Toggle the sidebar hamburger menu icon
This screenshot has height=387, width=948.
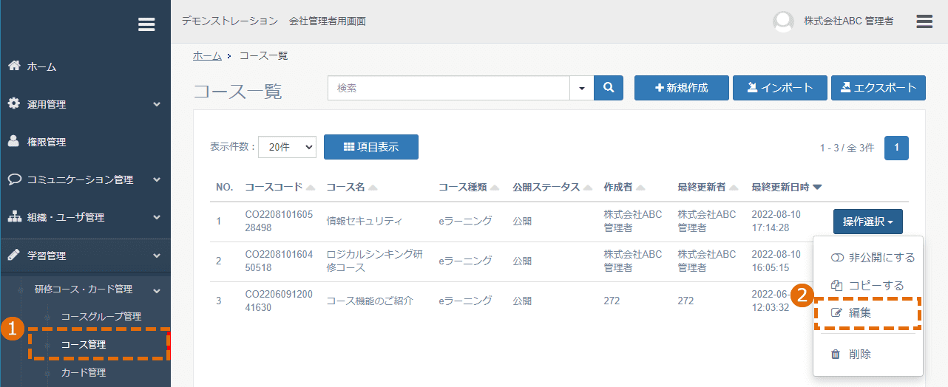coord(146,24)
